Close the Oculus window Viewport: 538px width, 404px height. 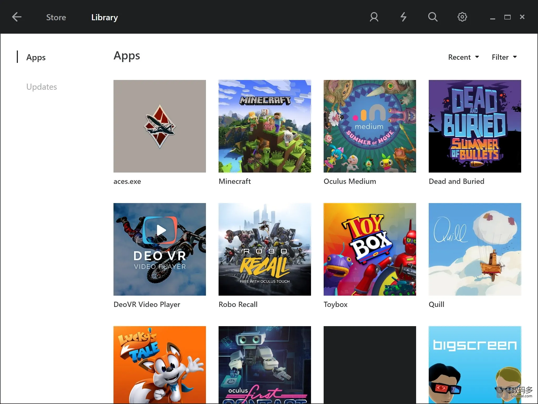pos(522,17)
